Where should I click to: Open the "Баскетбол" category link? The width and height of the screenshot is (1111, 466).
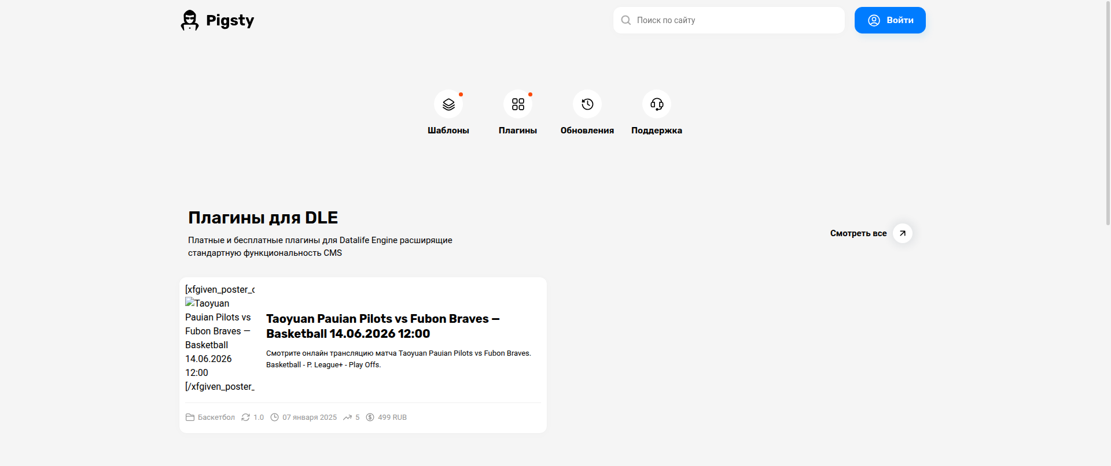(216, 417)
